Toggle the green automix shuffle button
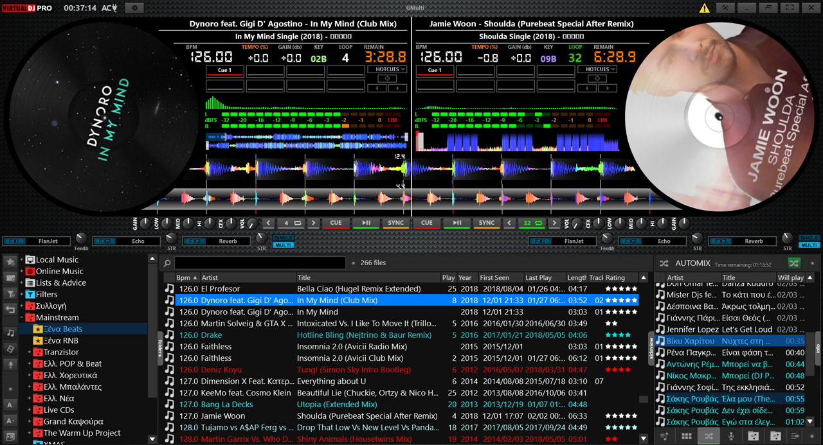This screenshot has width=823, height=445. tap(795, 263)
